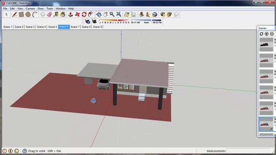Image resolution: width=276 pixels, height=155 pixels.
Task: Click the Make Component icon
Action: tap(43, 15)
